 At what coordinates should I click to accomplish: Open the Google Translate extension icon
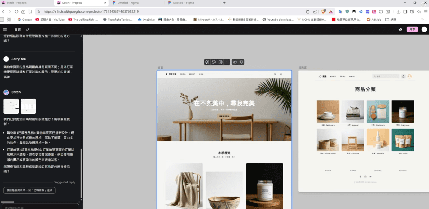coord(340,12)
